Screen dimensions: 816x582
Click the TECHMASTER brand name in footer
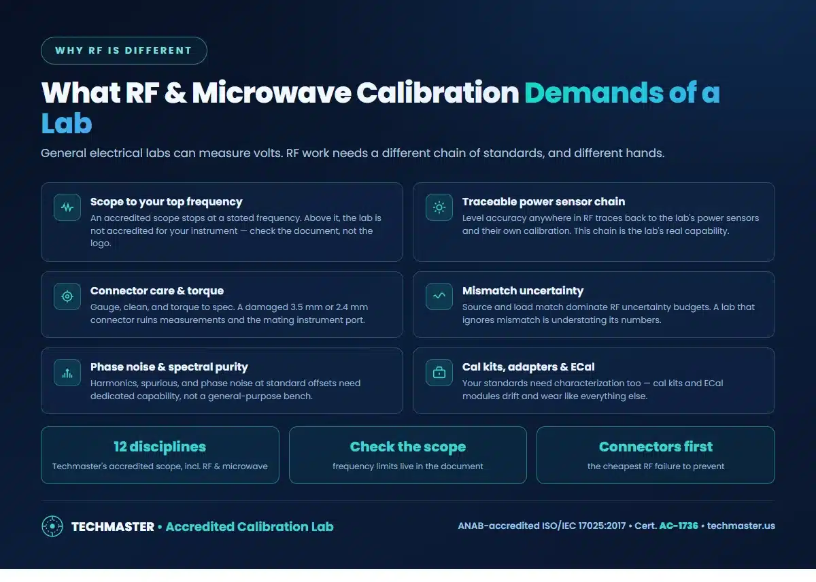(113, 526)
